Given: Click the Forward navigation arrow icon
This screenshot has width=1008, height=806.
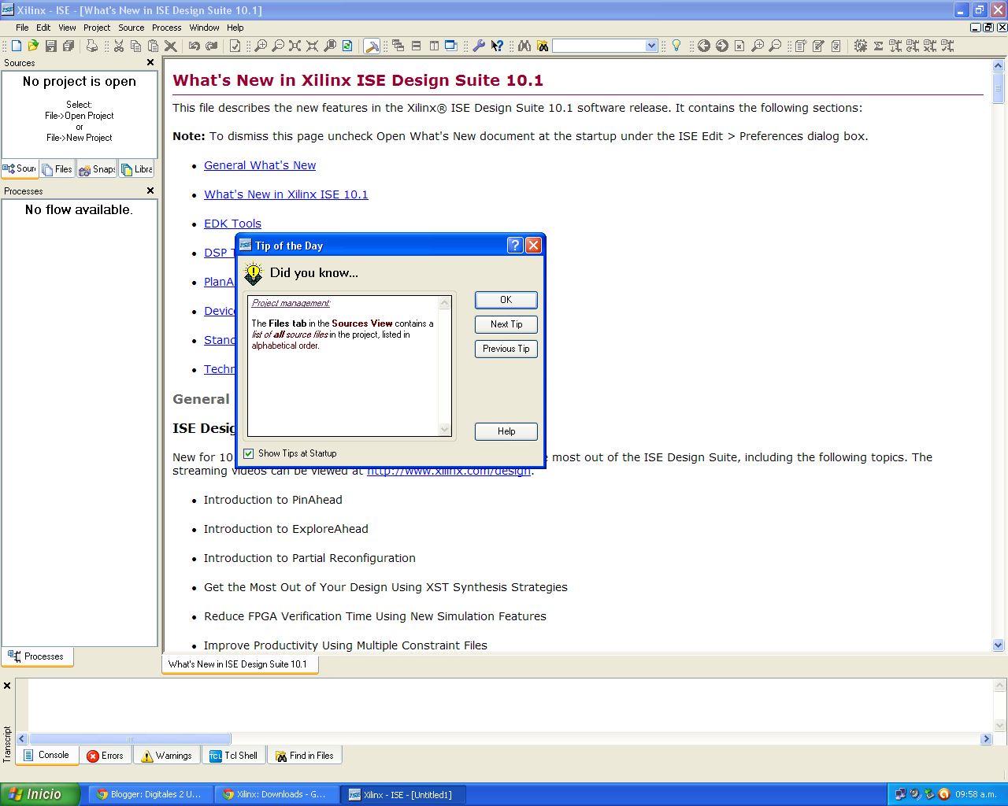Looking at the screenshot, I should coord(721,46).
